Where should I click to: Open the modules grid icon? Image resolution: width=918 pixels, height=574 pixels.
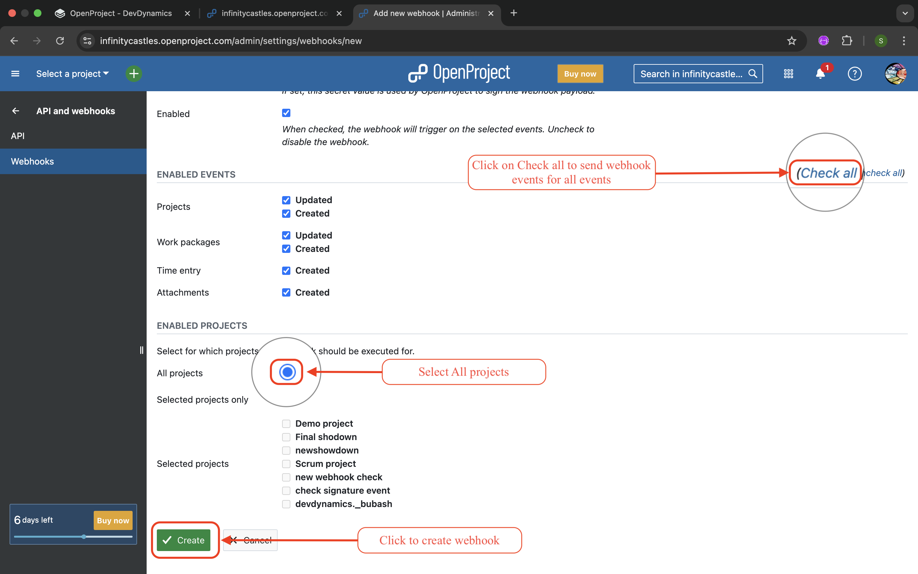pos(788,74)
